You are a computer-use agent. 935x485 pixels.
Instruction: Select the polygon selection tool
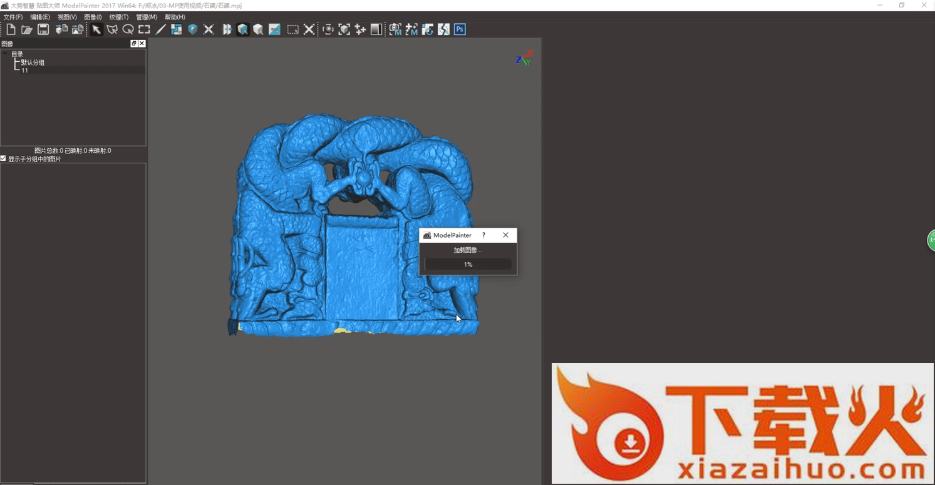coord(112,29)
